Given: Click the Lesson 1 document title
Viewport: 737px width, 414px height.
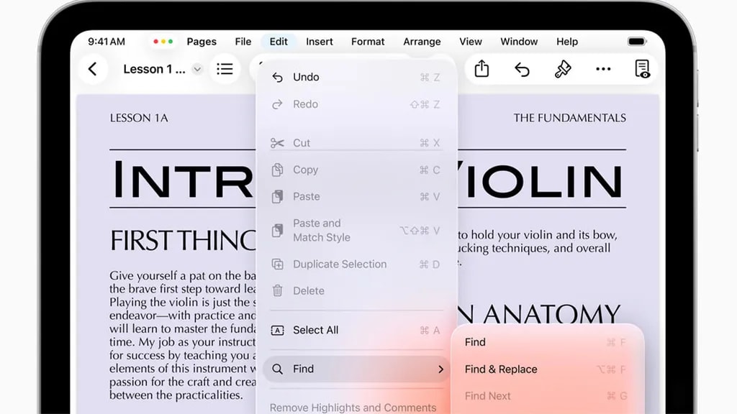Looking at the screenshot, I should click(x=154, y=69).
